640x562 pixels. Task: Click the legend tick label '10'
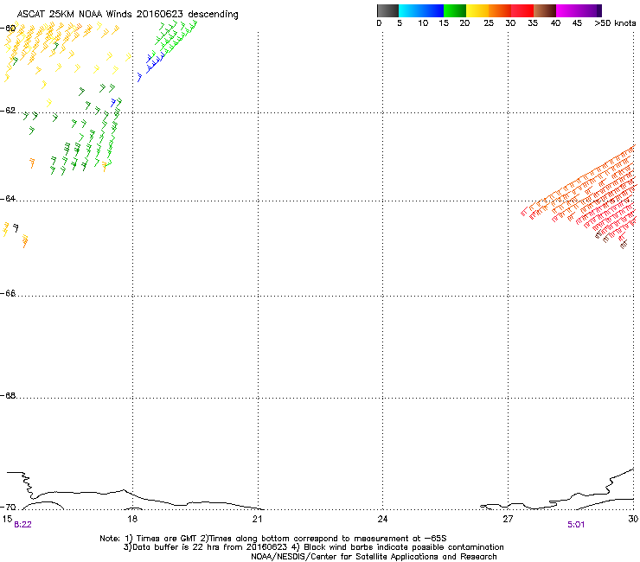click(x=423, y=23)
